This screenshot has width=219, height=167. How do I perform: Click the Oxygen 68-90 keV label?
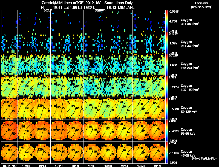pyautogui.click(x=188, y=131)
